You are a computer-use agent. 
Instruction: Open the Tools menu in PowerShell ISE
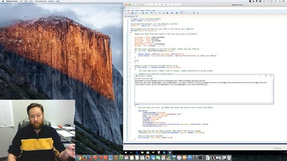click(137, 10)
